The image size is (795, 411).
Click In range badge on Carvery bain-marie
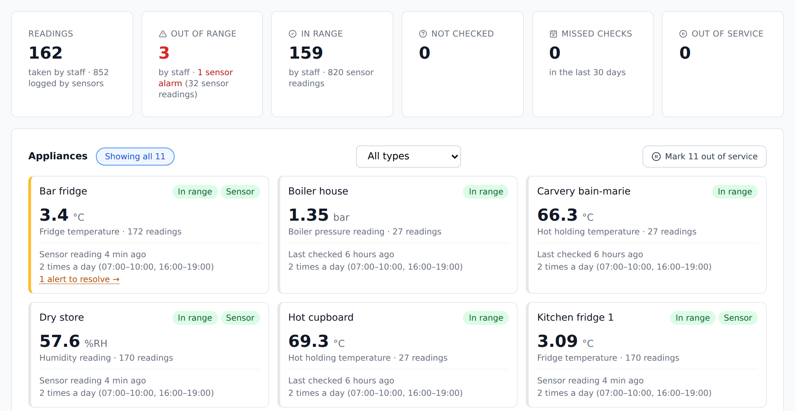[735, 192]
